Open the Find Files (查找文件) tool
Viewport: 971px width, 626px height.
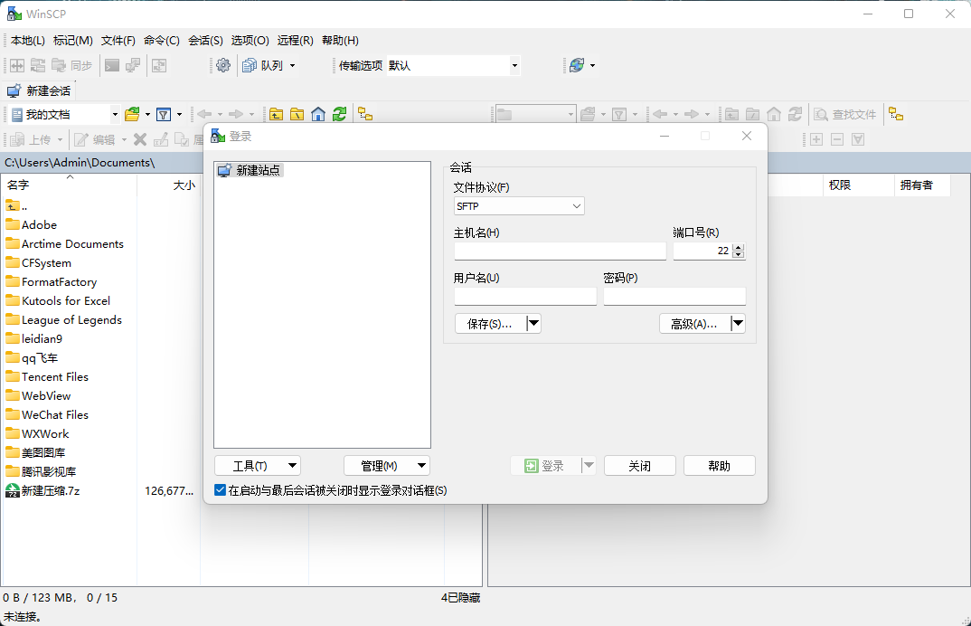(x=845, y=114)
